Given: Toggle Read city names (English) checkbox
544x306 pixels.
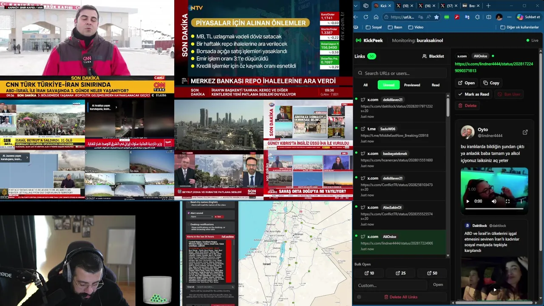Looking at the screenshot, I should point(188,202).
